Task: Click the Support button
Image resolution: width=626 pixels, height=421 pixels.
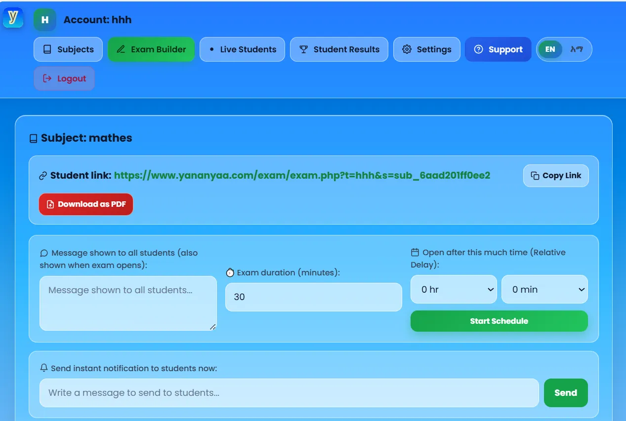Action: tap(498, 49)
